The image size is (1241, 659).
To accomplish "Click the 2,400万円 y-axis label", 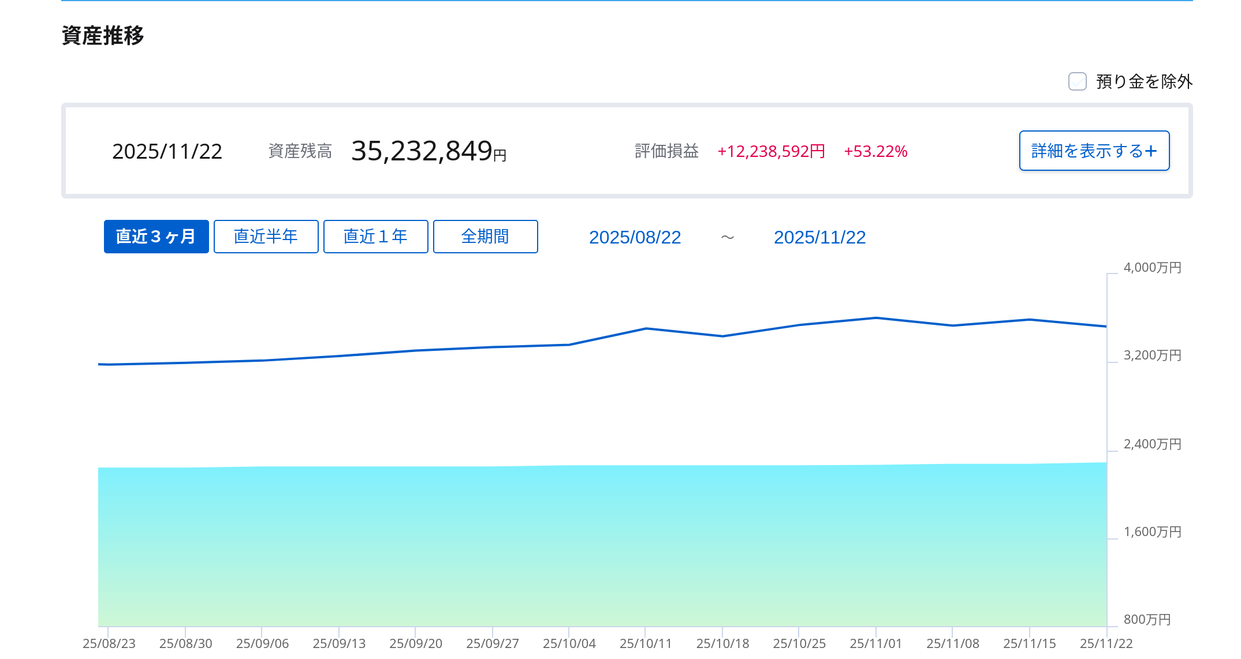I will 1152,444.
